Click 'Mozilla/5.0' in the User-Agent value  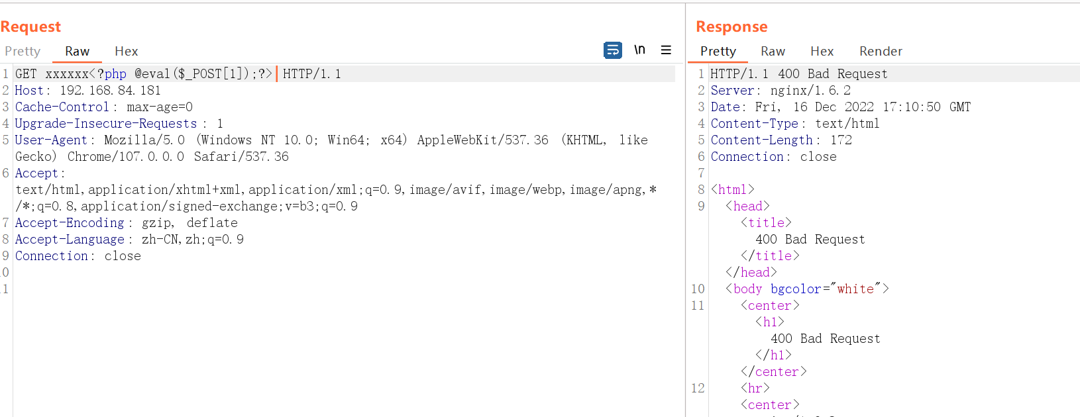pyautogui.click(x=144, y=140)
